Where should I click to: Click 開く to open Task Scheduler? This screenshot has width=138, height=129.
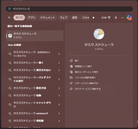77,61
